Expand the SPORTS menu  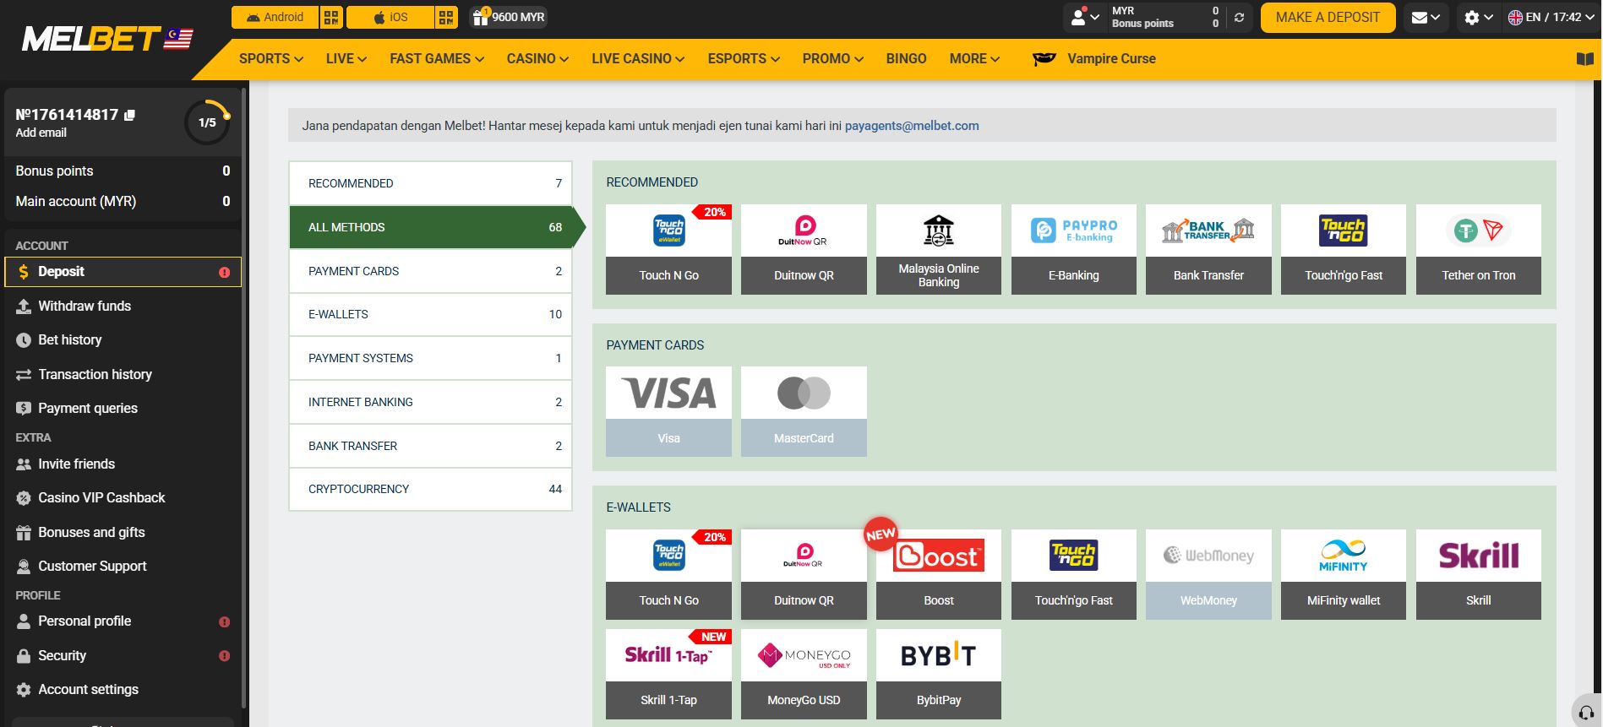[x=270, y=59]
